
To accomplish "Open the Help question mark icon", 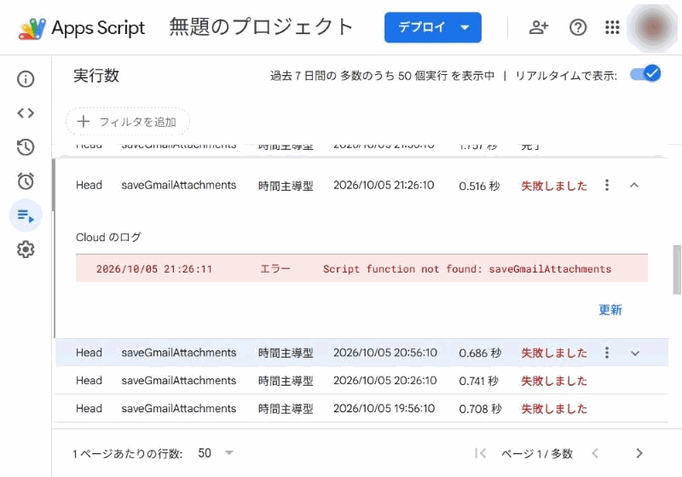I will click(x=578, y=27).
